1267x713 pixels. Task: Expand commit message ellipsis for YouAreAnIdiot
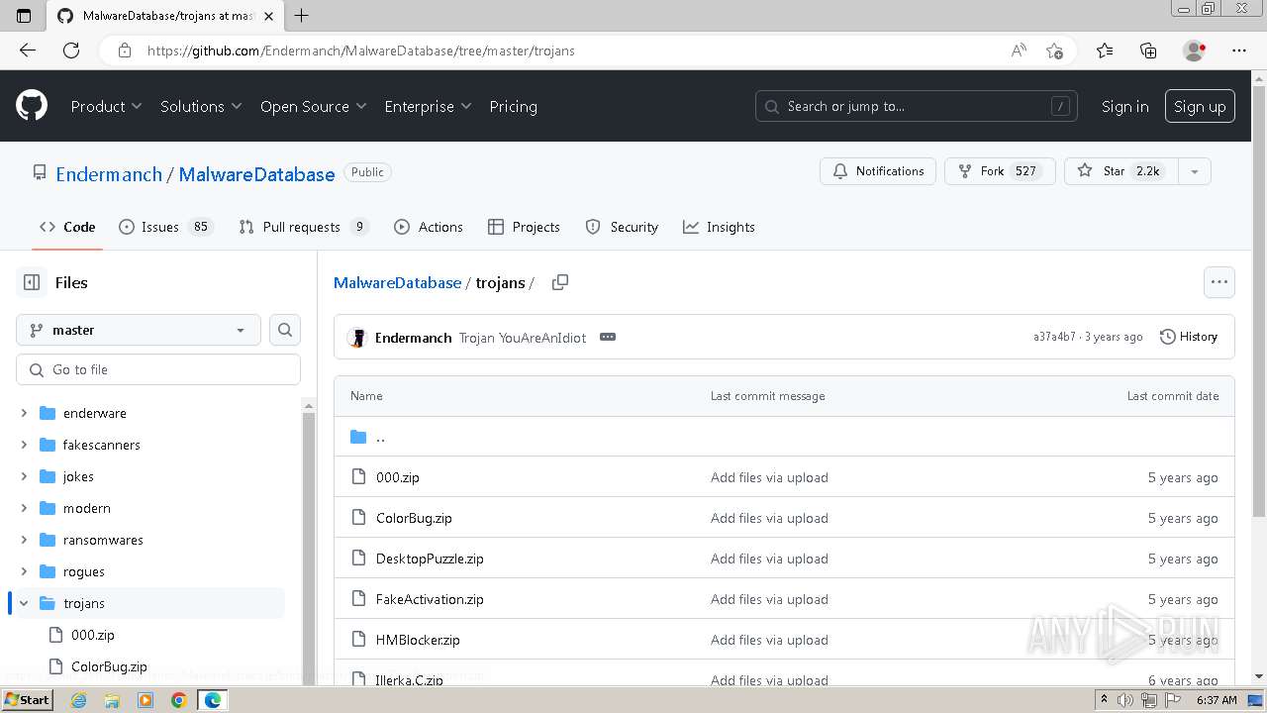(x=608, y=337)
